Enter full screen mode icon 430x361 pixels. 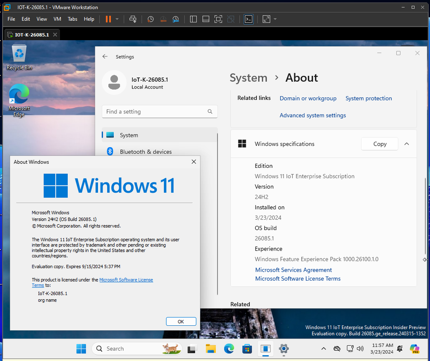click(x=218, y=19)
